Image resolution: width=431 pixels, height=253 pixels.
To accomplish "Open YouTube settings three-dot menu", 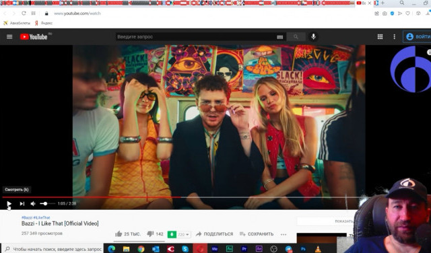I will point(394,36).
